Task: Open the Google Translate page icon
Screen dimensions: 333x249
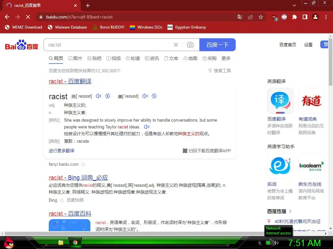Action: click(240, 17)
